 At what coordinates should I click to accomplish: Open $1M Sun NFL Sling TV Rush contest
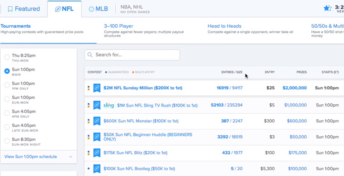[x=157, y=105]
